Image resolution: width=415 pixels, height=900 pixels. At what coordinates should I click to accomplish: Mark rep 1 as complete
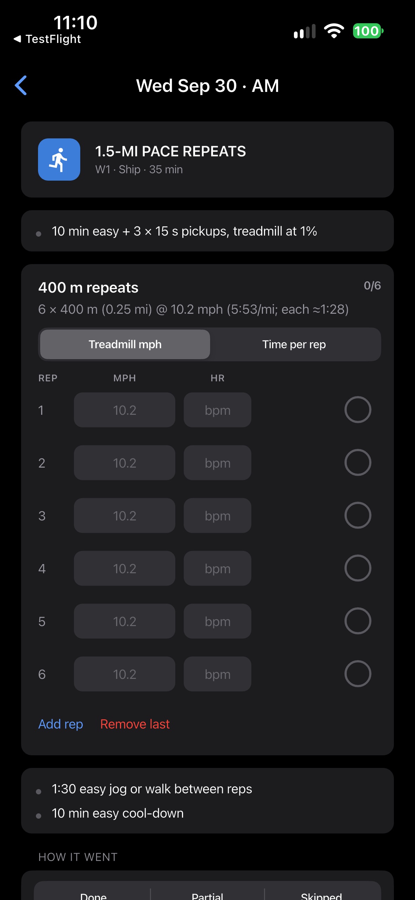358,410
